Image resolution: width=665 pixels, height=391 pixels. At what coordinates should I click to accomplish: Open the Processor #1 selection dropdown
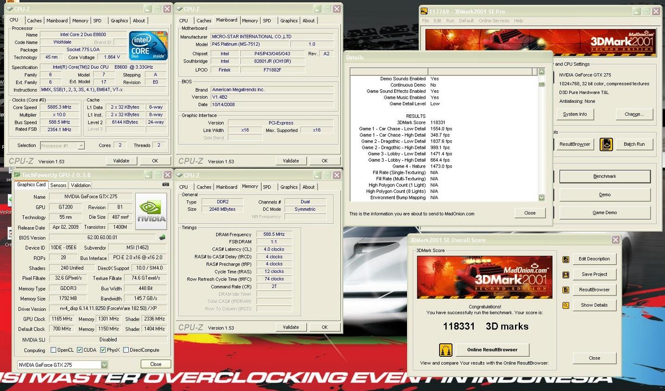pos(81,145)
